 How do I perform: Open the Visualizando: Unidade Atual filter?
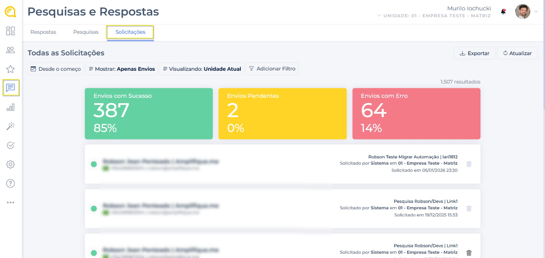pyautogui.click(x=202, y=69)
